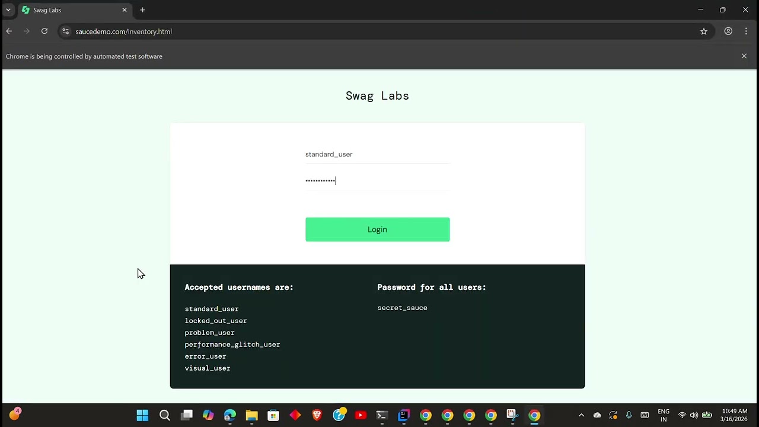Click the microphone icon in system tray

pyautogui.click(x=629, y=415)
